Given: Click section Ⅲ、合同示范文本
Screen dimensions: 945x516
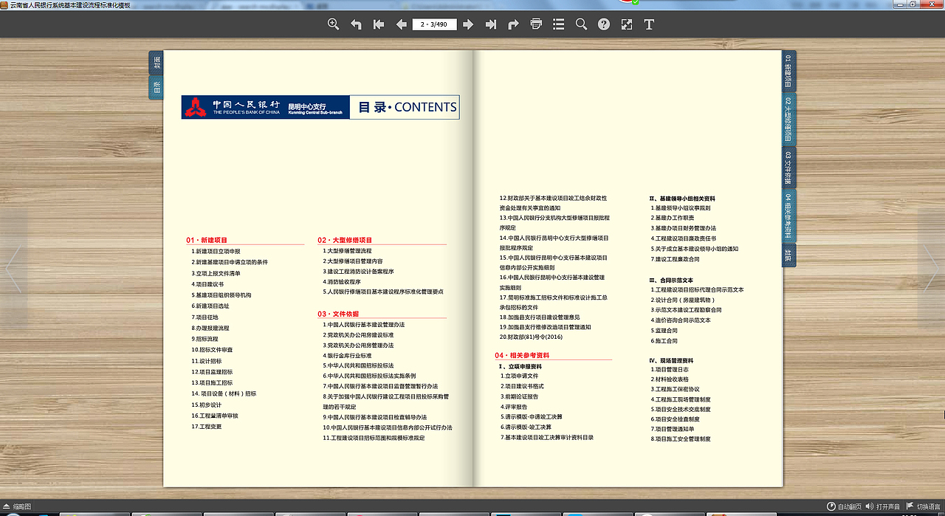Looking at the screenshot, I should coord(671,281).
